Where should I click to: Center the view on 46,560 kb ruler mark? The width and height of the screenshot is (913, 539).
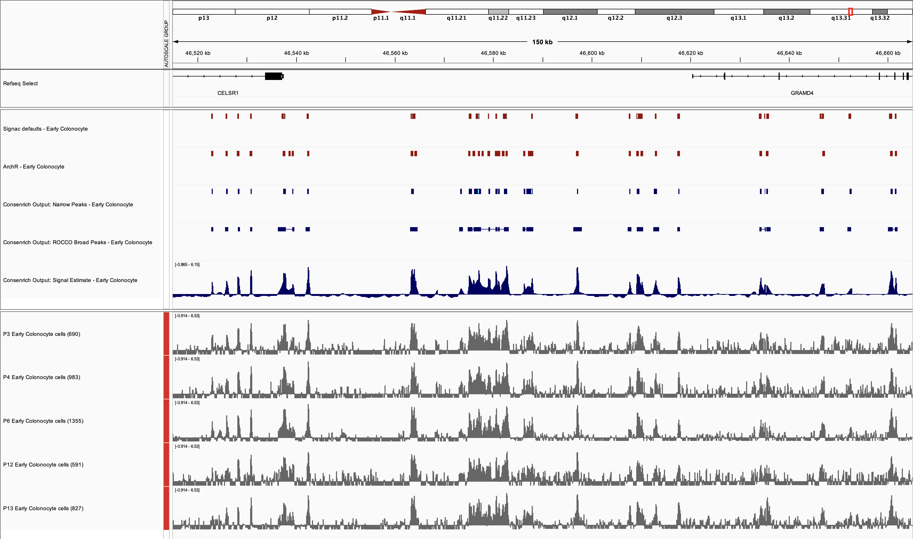(395, 53)
